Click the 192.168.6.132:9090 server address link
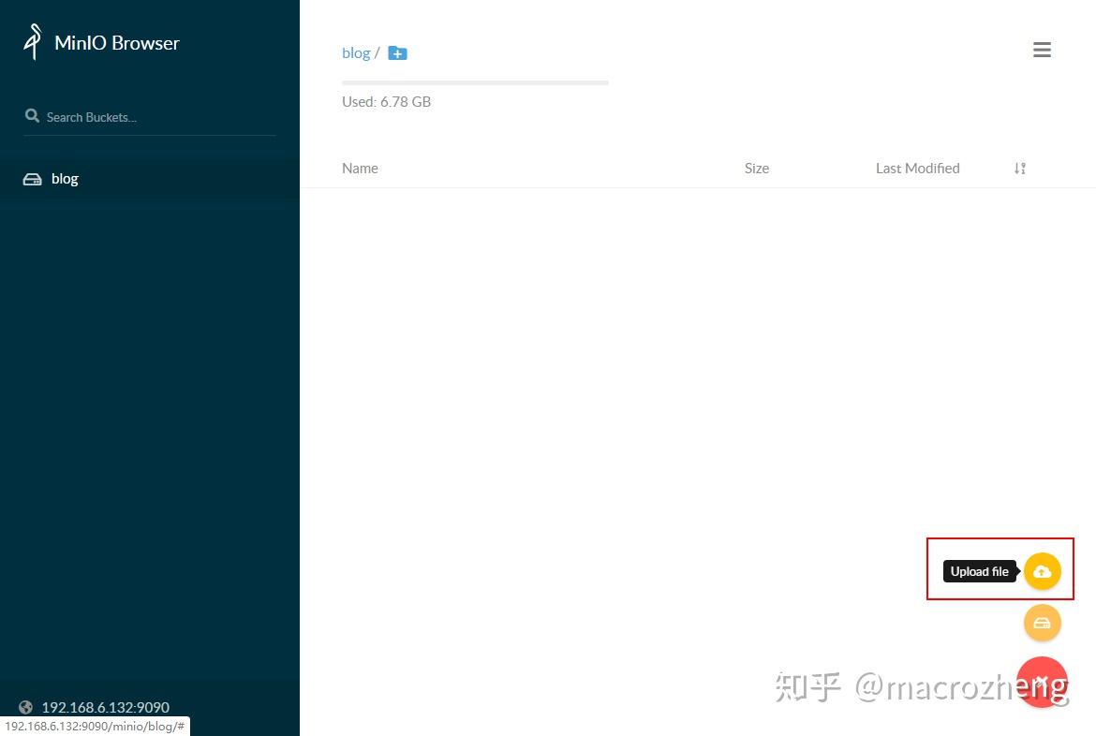Viewport: 1096px width, 736px height. [105, 707]
